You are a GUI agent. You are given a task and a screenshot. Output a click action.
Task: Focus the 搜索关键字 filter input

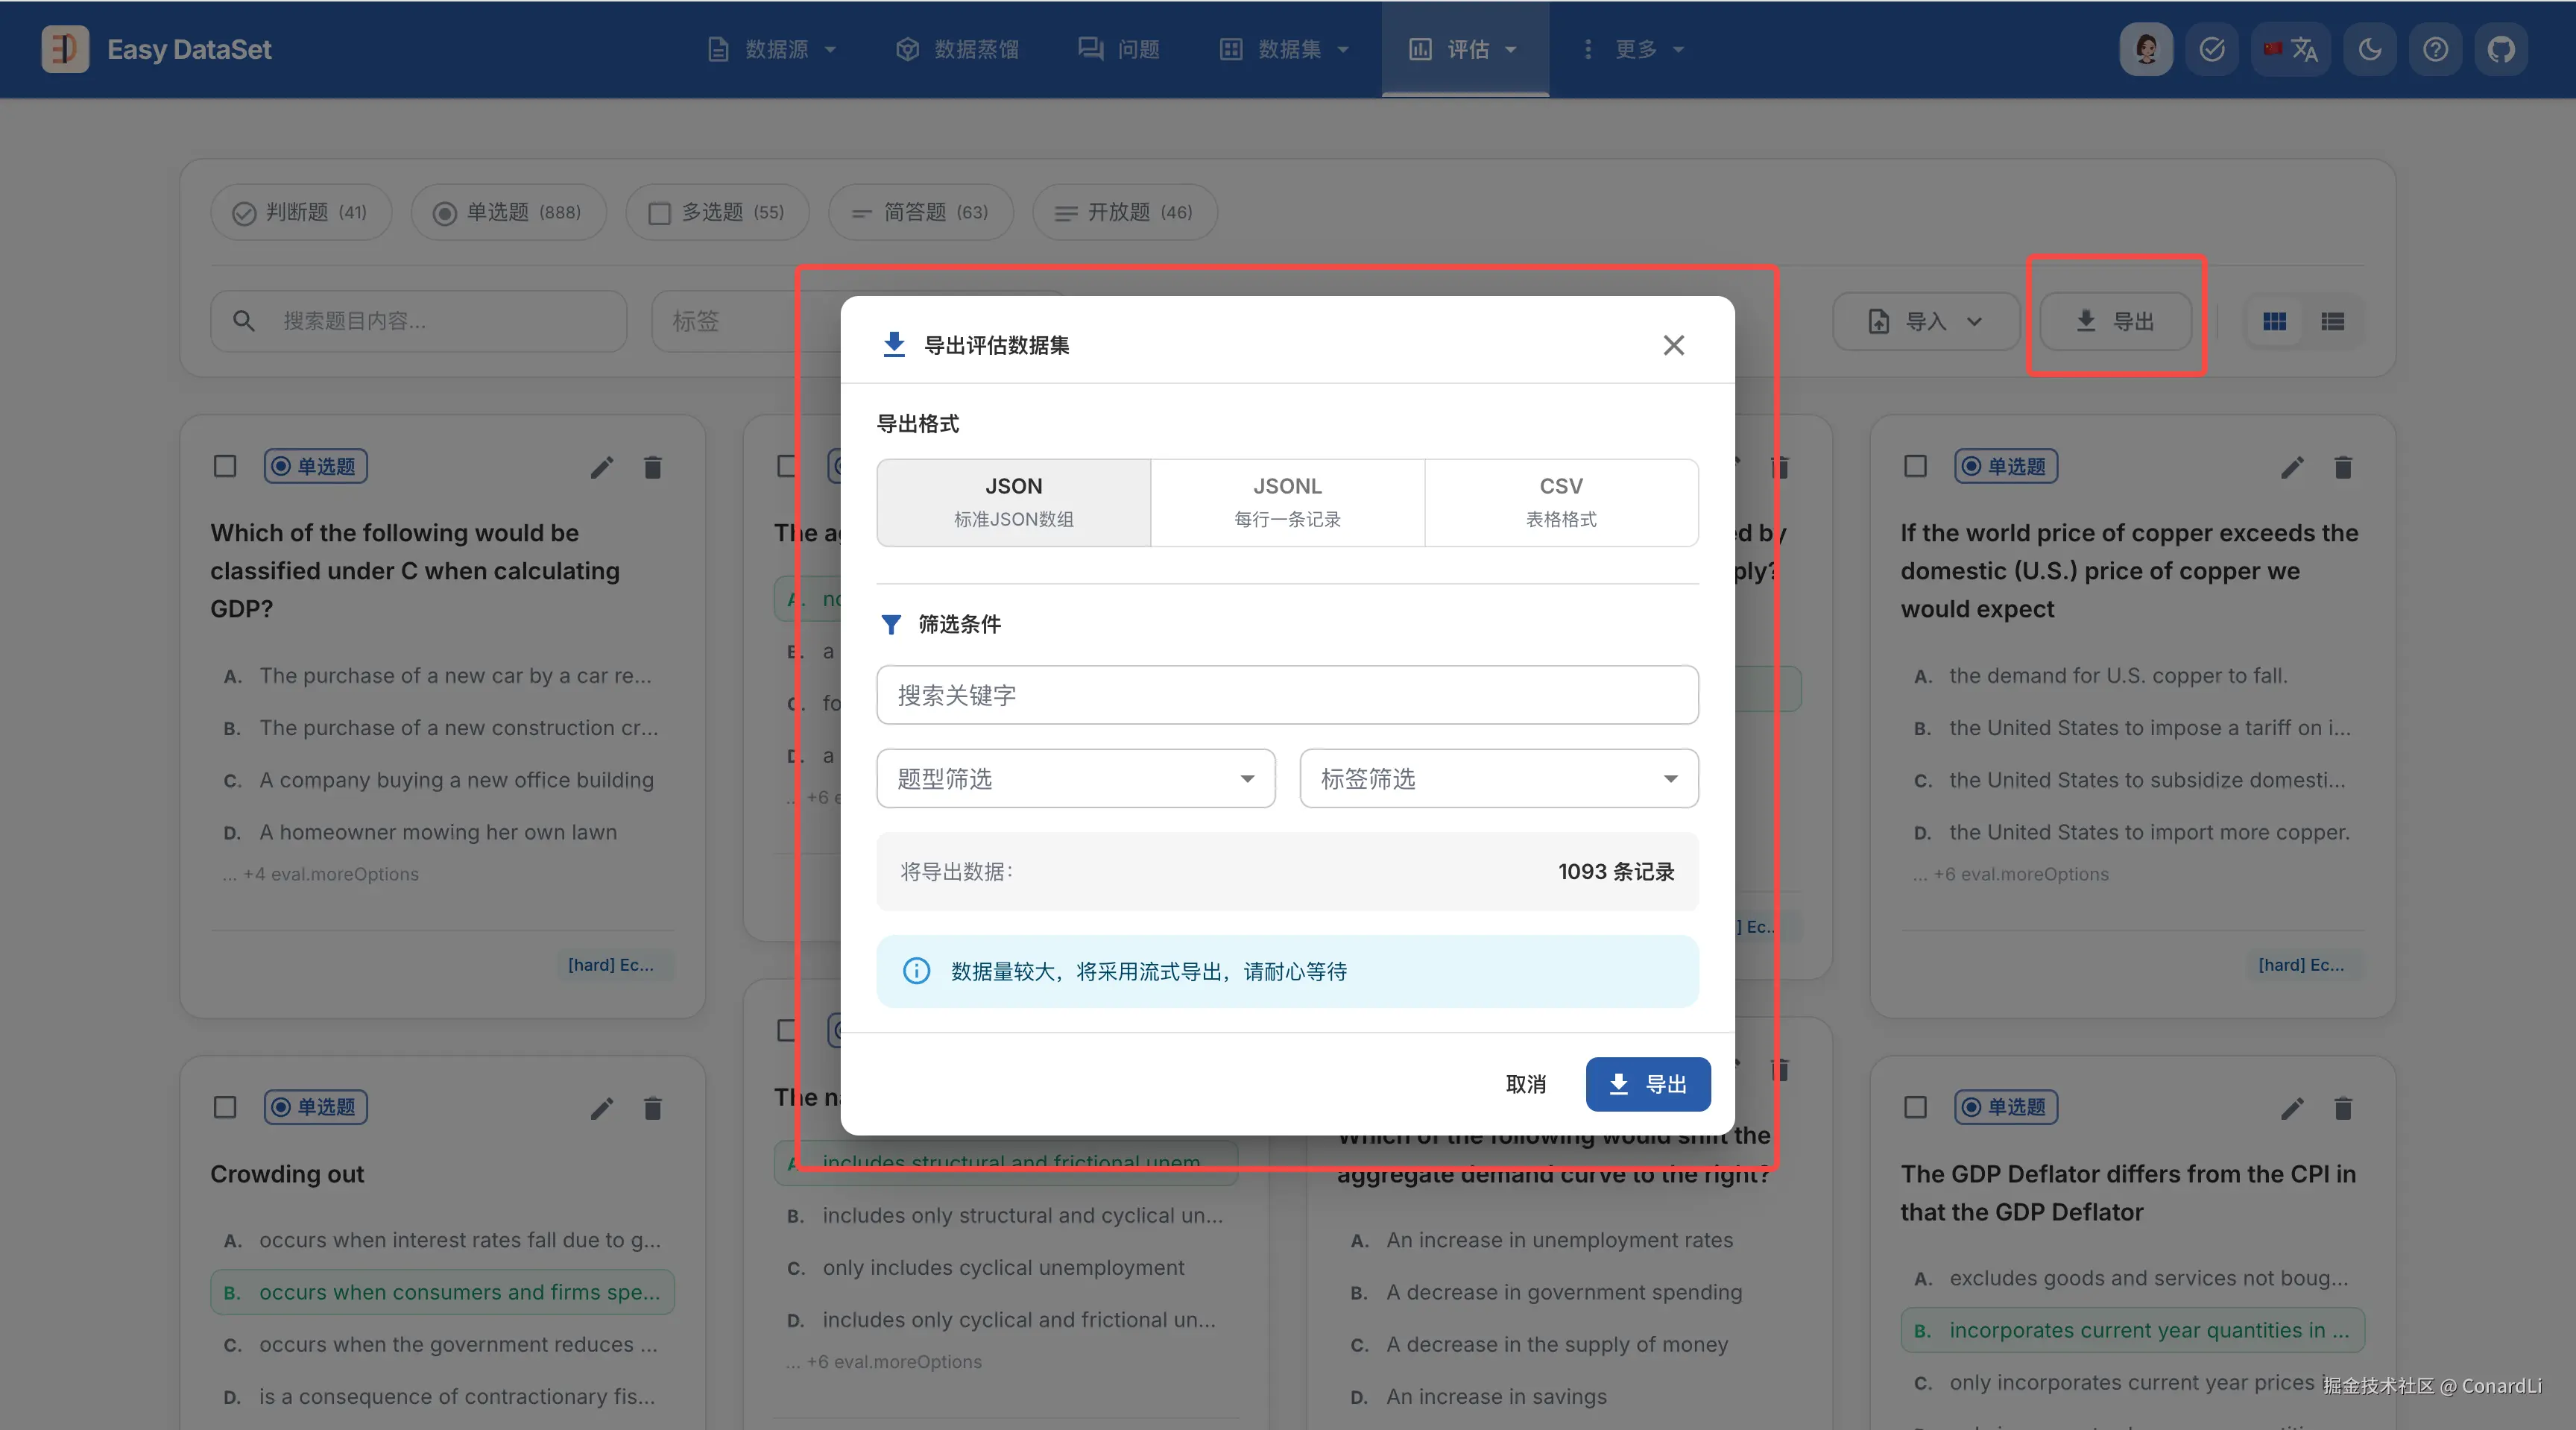[1287, 695]
